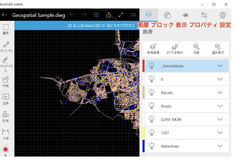Expand the _Annotations layer chevron
240x160 pixels.
click(x=220, y=66)
